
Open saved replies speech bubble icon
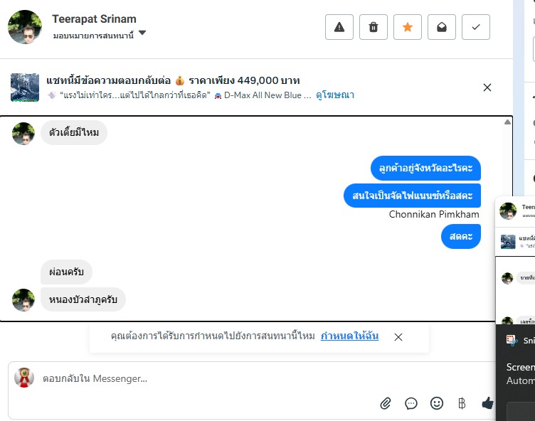click(411, 404)
